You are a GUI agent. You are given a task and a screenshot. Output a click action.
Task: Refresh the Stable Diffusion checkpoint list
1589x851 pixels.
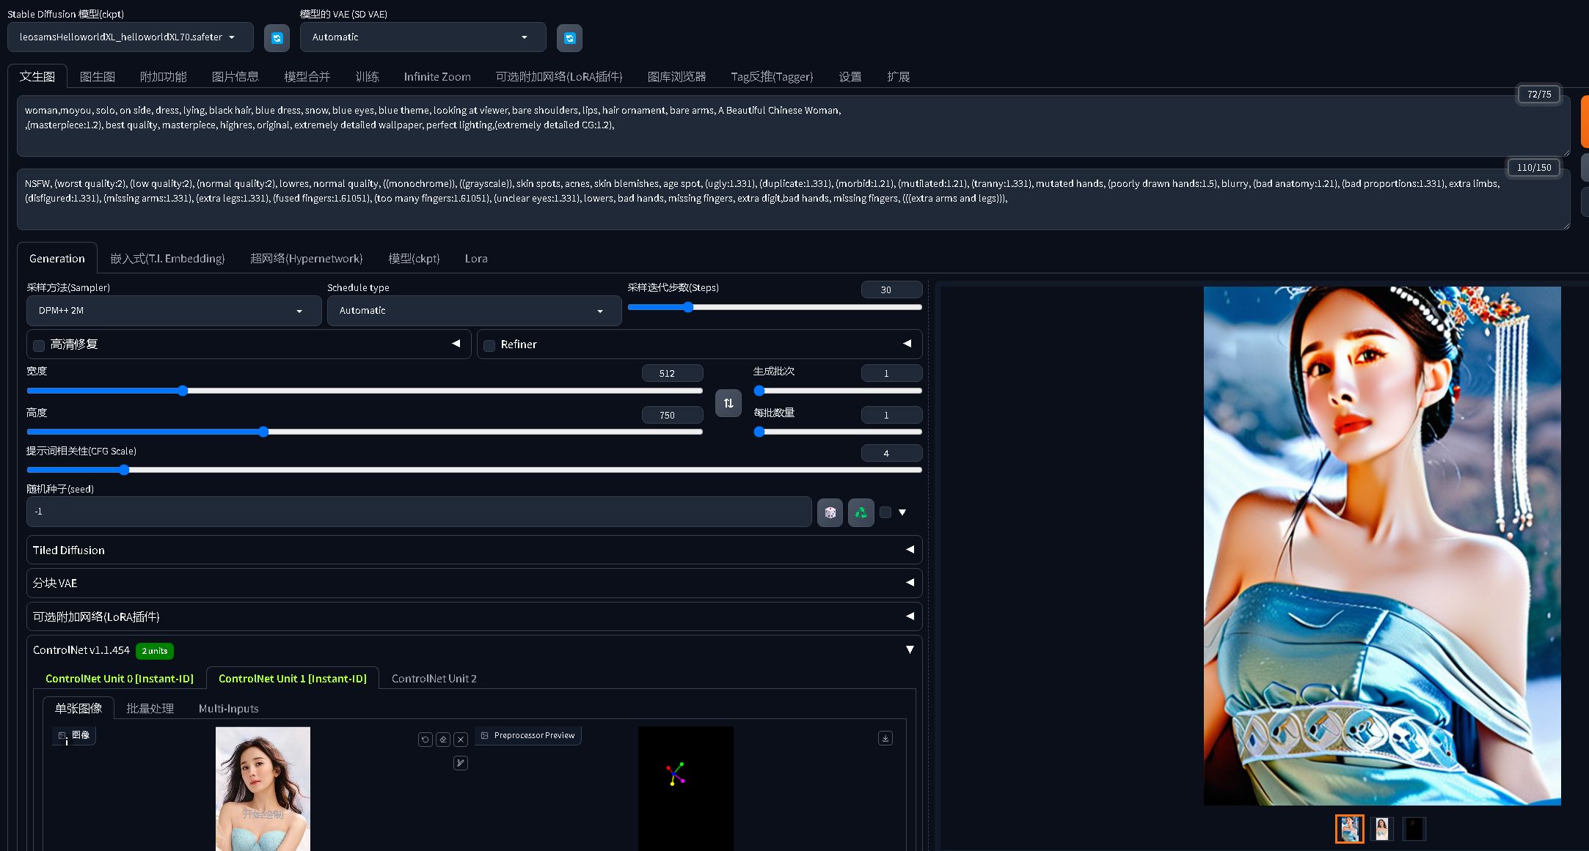277,38
